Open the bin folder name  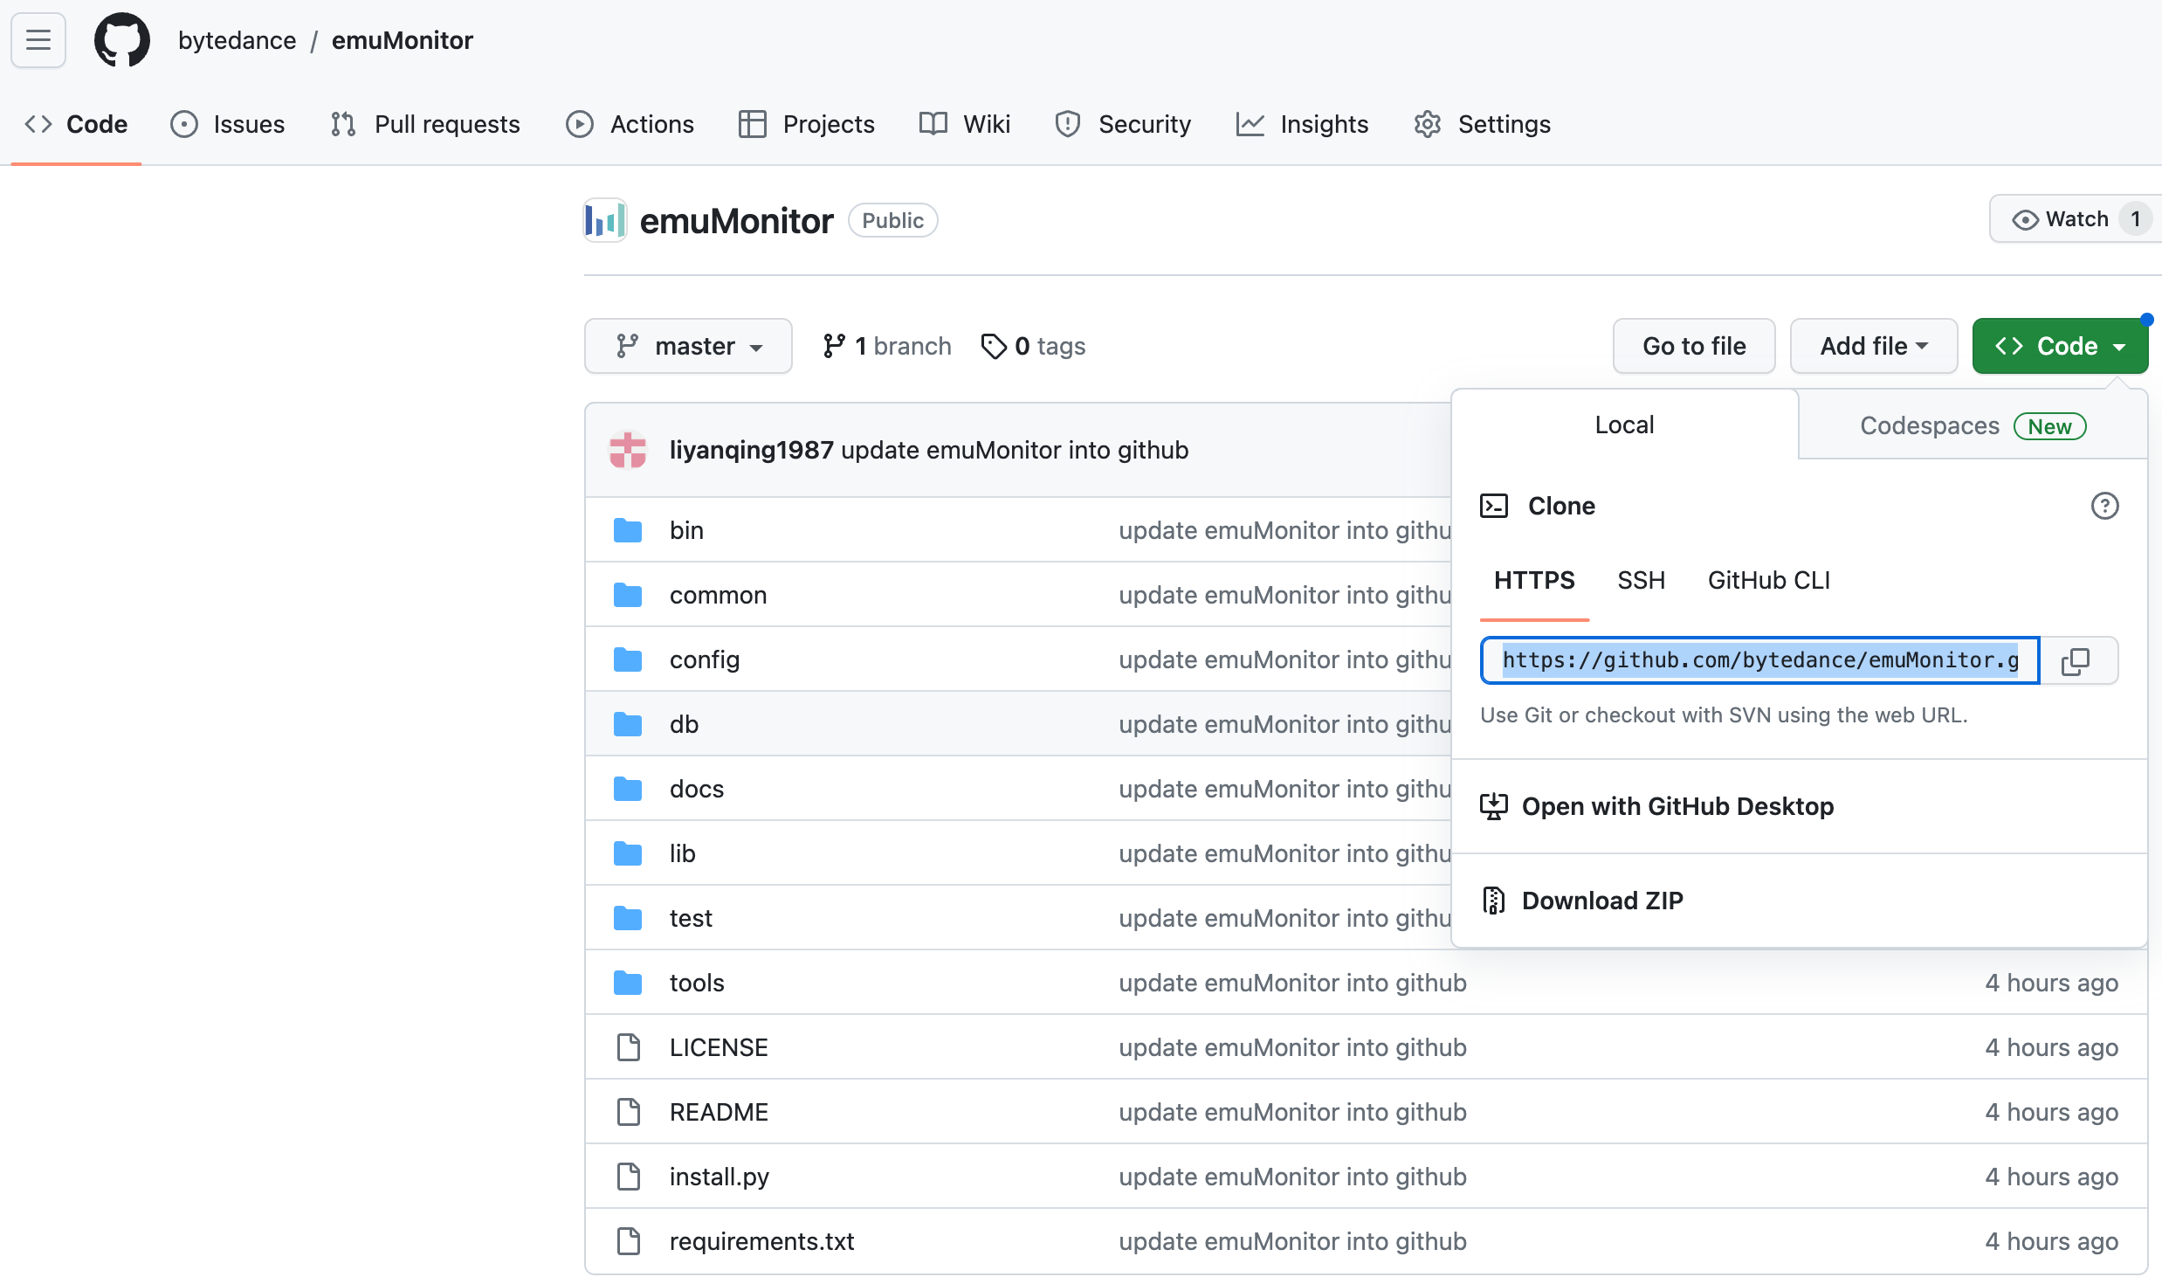pyautogui.click(x=686, y=530)
